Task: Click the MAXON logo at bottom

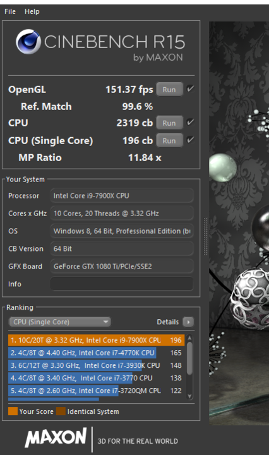Action: coord(56,437)
